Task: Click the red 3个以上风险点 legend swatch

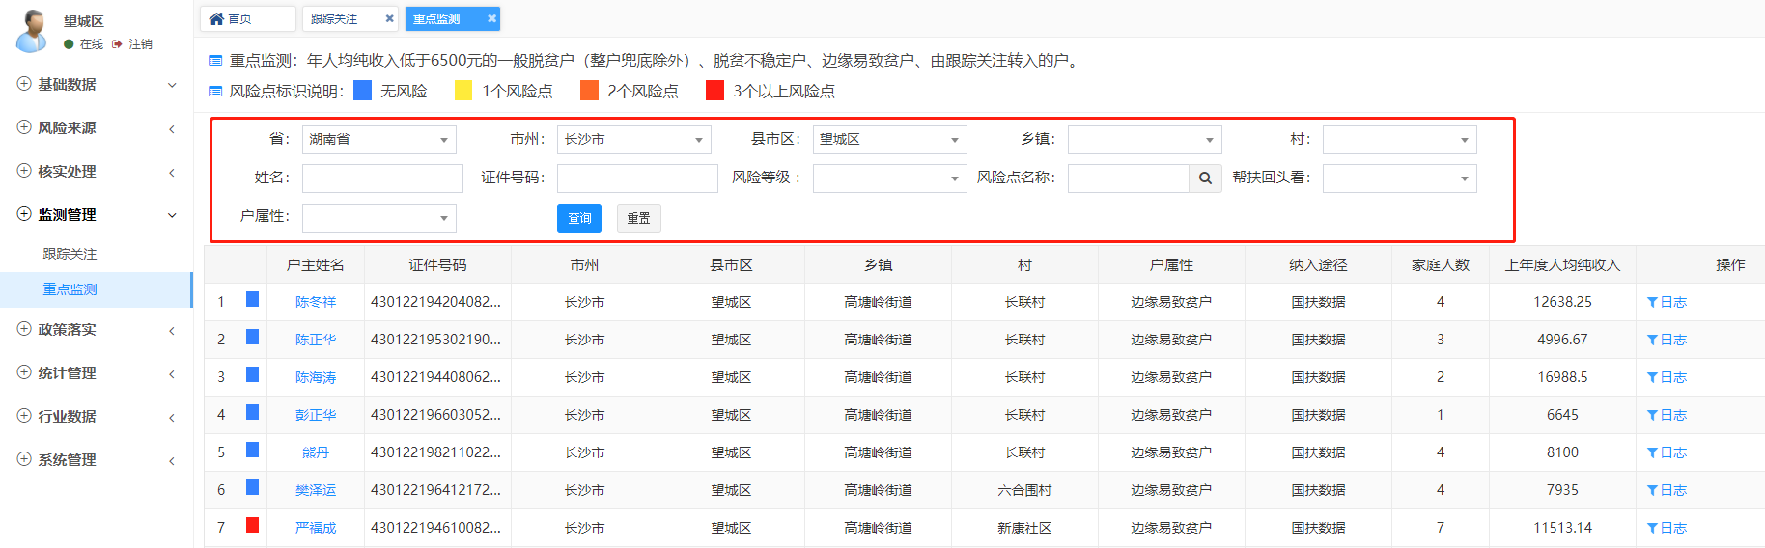Action: [x=714, y=90]
